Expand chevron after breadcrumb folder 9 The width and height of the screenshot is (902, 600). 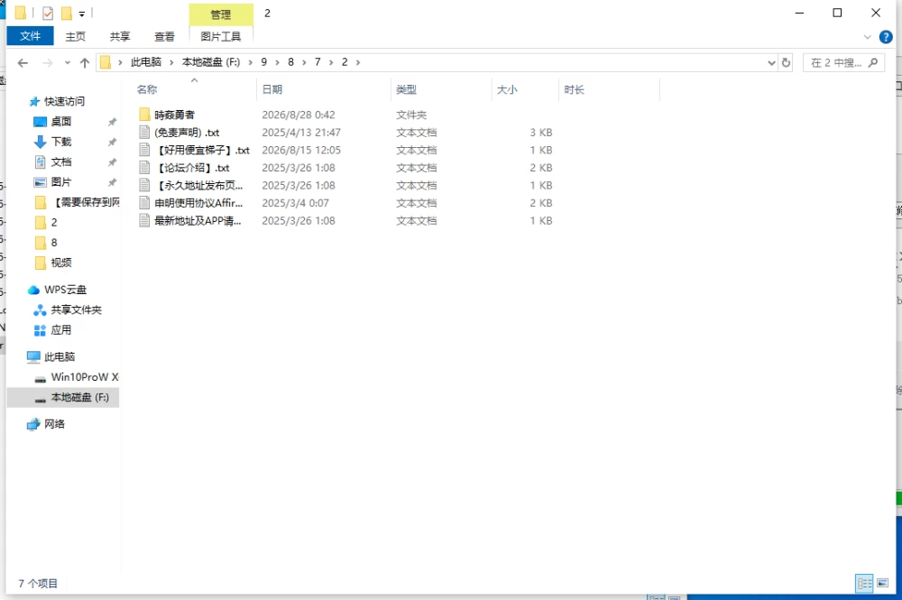click(x=277, y=62)
